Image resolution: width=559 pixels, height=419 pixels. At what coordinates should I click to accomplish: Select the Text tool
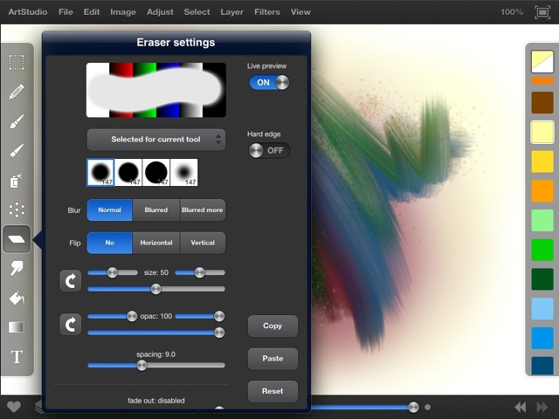tap(17, 357)
